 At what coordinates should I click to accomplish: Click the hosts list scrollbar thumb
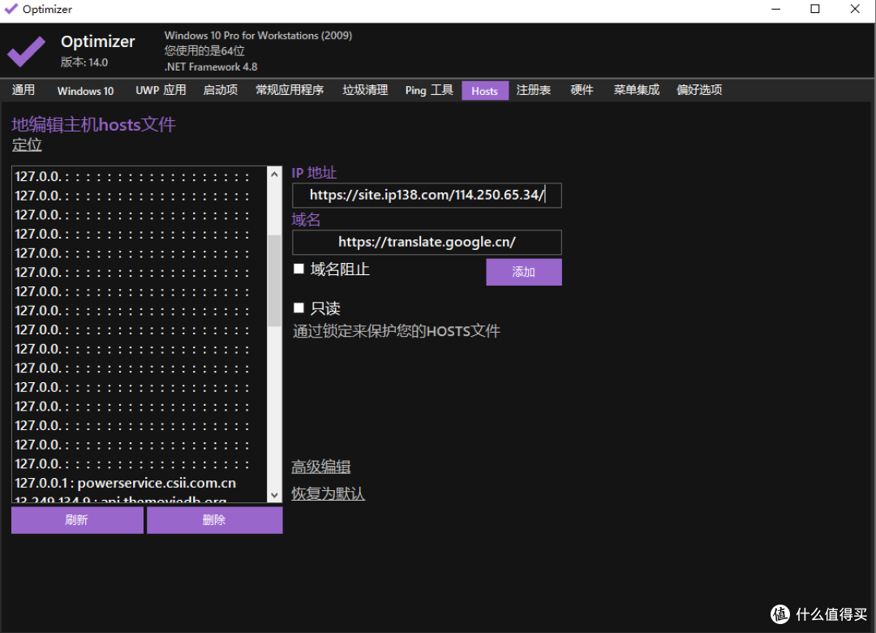coord(274,281)
